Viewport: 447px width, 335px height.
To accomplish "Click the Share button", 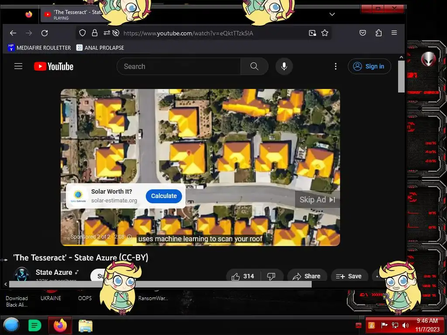I will click(x=307, y=276).
